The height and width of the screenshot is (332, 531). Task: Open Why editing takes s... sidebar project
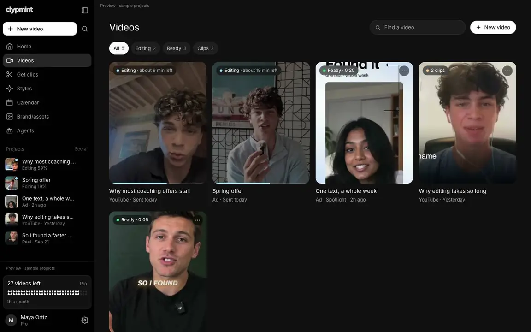[47, 220]
